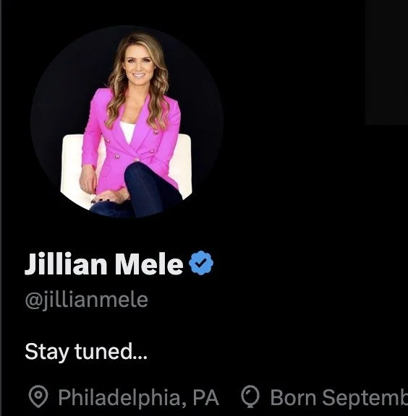Click the woman's face in the profile picture
This screenshot has height=416, width=408.
138,65
